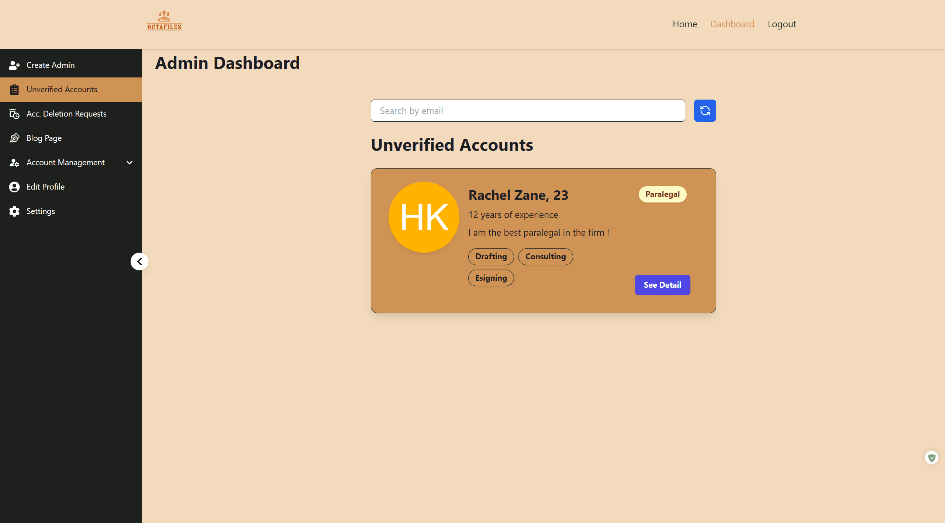Select the Account Management icon
Image resolution: width=945 pixels, height=523 pixels.
tap(14, 162)
